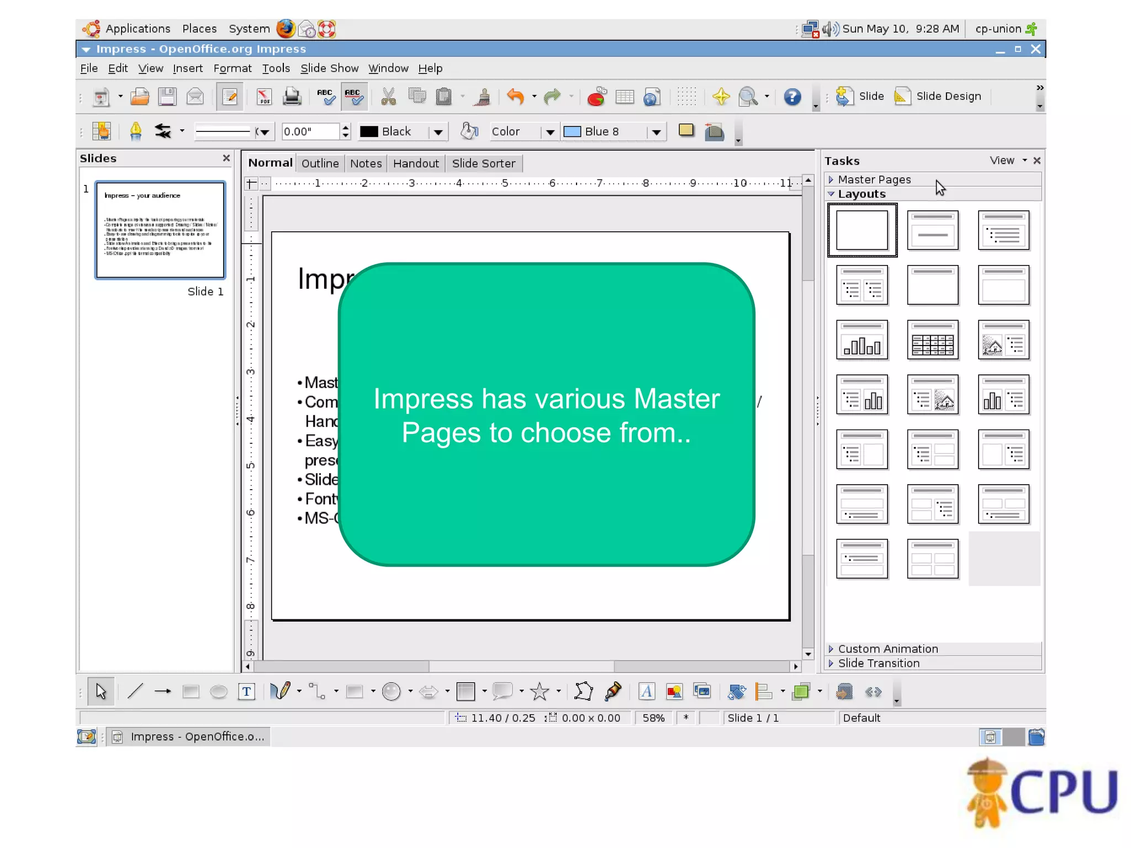
Task: Open the area fill Color dropdown
Action: [x=550, y=131]
